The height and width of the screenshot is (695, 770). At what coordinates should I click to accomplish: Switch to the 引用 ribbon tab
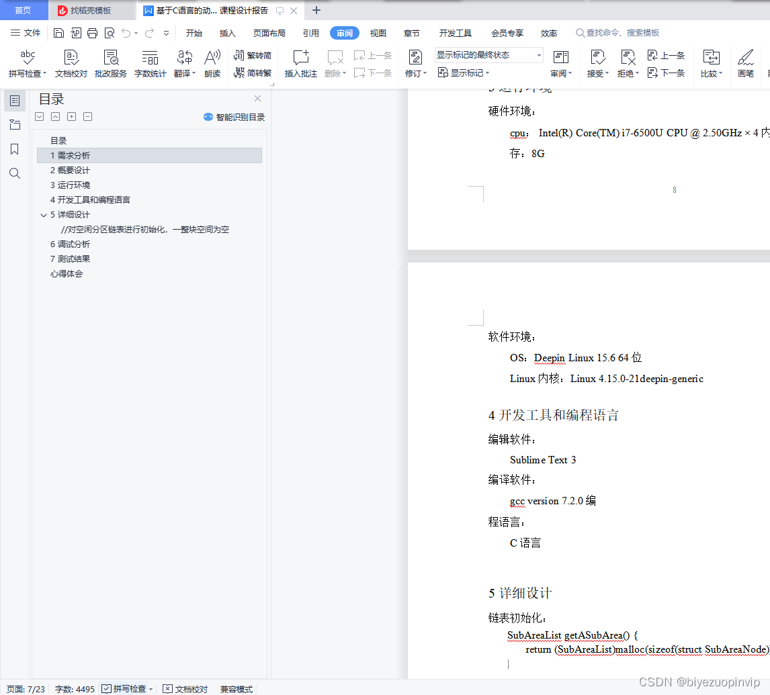coord(311,33)
